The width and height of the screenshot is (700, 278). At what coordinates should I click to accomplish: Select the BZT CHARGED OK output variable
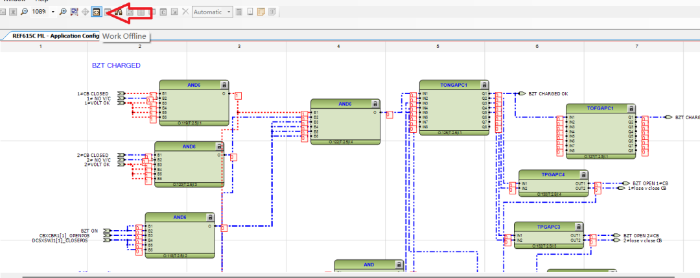[x=548, y=94]
